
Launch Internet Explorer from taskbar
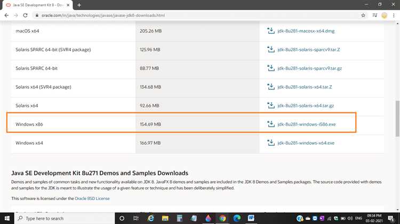click(151, 218)
